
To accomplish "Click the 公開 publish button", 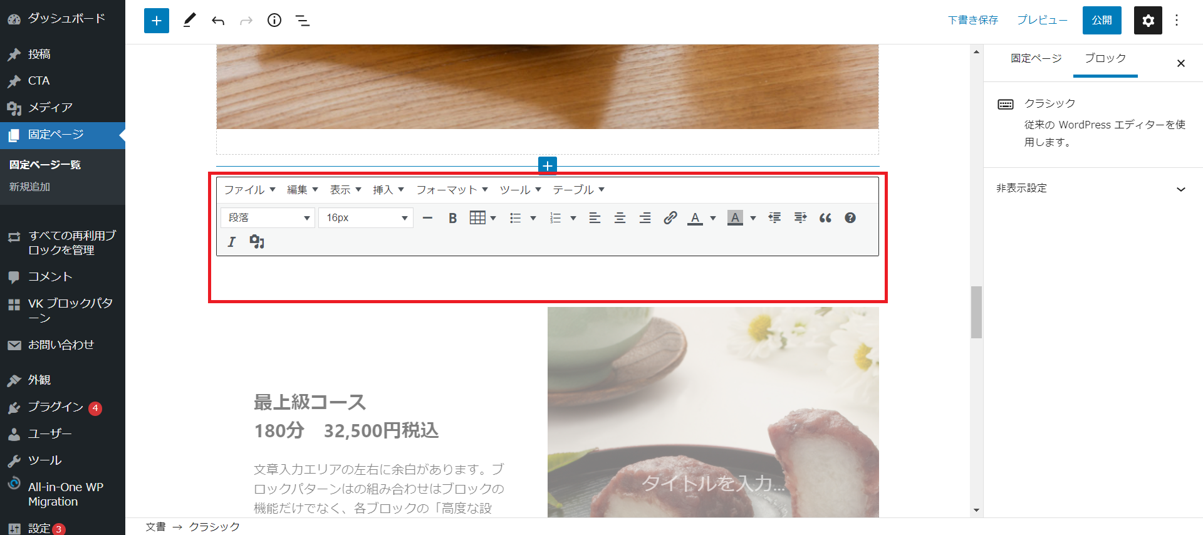I will pyautogui.click(x=1101, y=21).
